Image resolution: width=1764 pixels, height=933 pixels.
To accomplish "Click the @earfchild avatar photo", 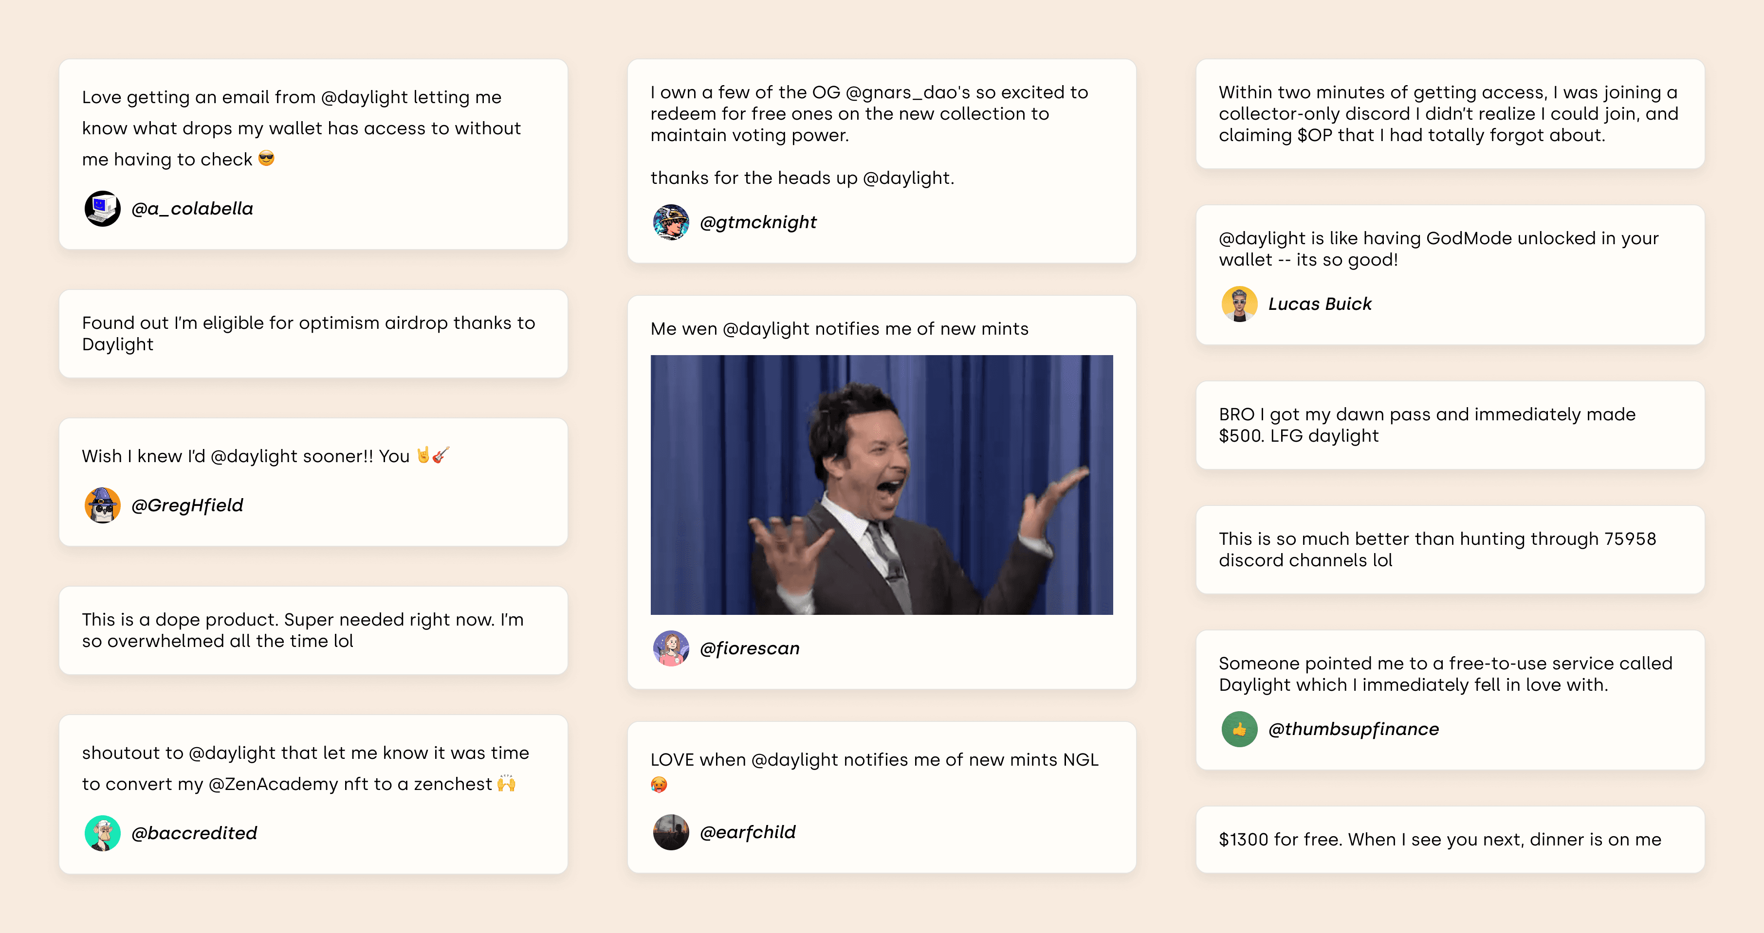I will [x=670, y=832].
